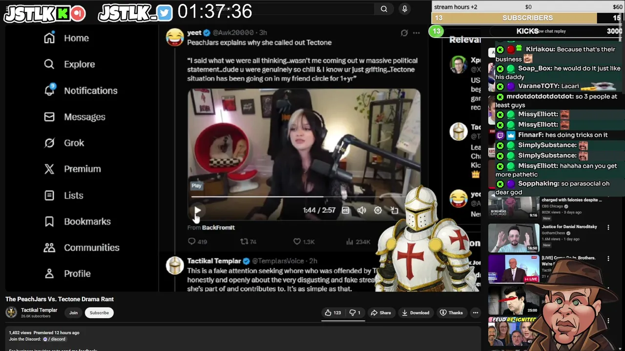Click the YouTube search magnifier button
This screenshot has height=351, width=625.
tap(384, 9)
